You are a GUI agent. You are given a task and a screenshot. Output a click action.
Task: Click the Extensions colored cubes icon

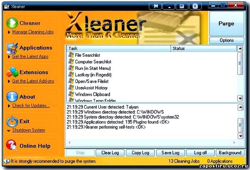(x=12, y=72)
